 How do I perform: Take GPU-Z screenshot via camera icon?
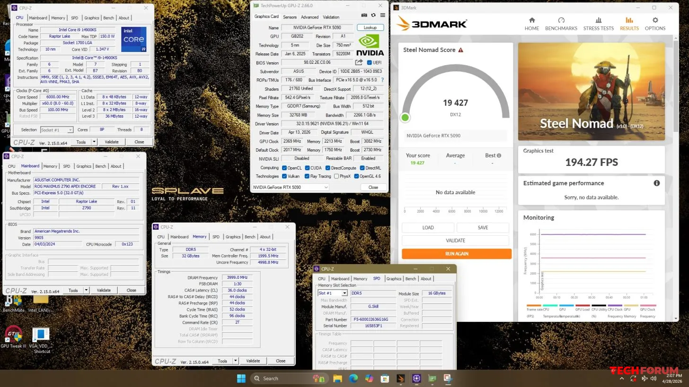tap(364, 16)
